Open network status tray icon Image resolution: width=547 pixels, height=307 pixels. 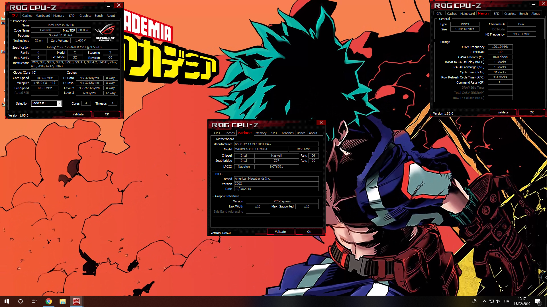(491, 301)
